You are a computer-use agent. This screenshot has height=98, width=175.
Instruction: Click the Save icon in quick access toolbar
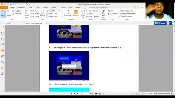[x=8, y=4]
